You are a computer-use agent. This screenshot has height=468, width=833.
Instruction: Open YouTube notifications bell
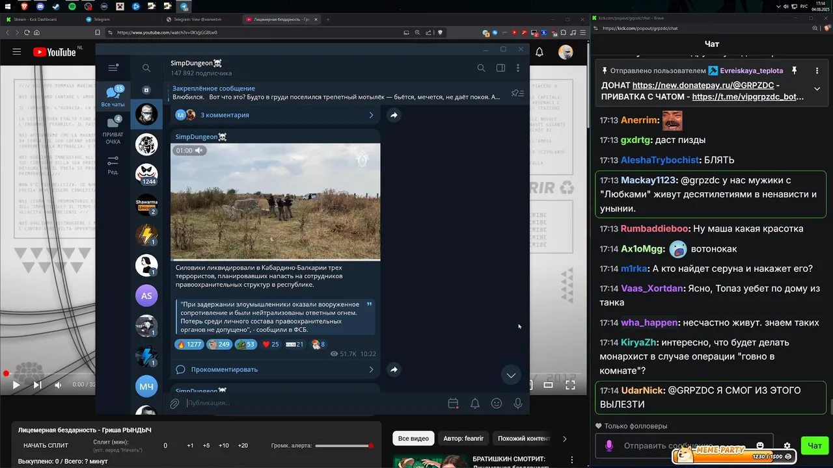pyautogui.click(x=539, y=52)
